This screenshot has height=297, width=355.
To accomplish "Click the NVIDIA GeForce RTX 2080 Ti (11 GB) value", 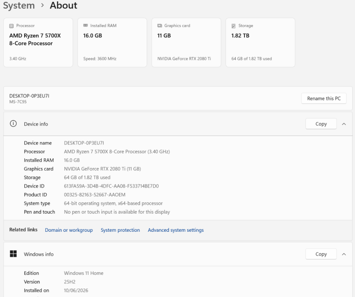I will [x=102, y=169].
